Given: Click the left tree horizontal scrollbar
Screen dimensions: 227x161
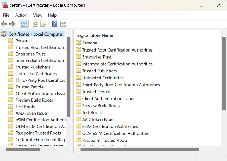Looking at the screenshot, I should point(23,149).
